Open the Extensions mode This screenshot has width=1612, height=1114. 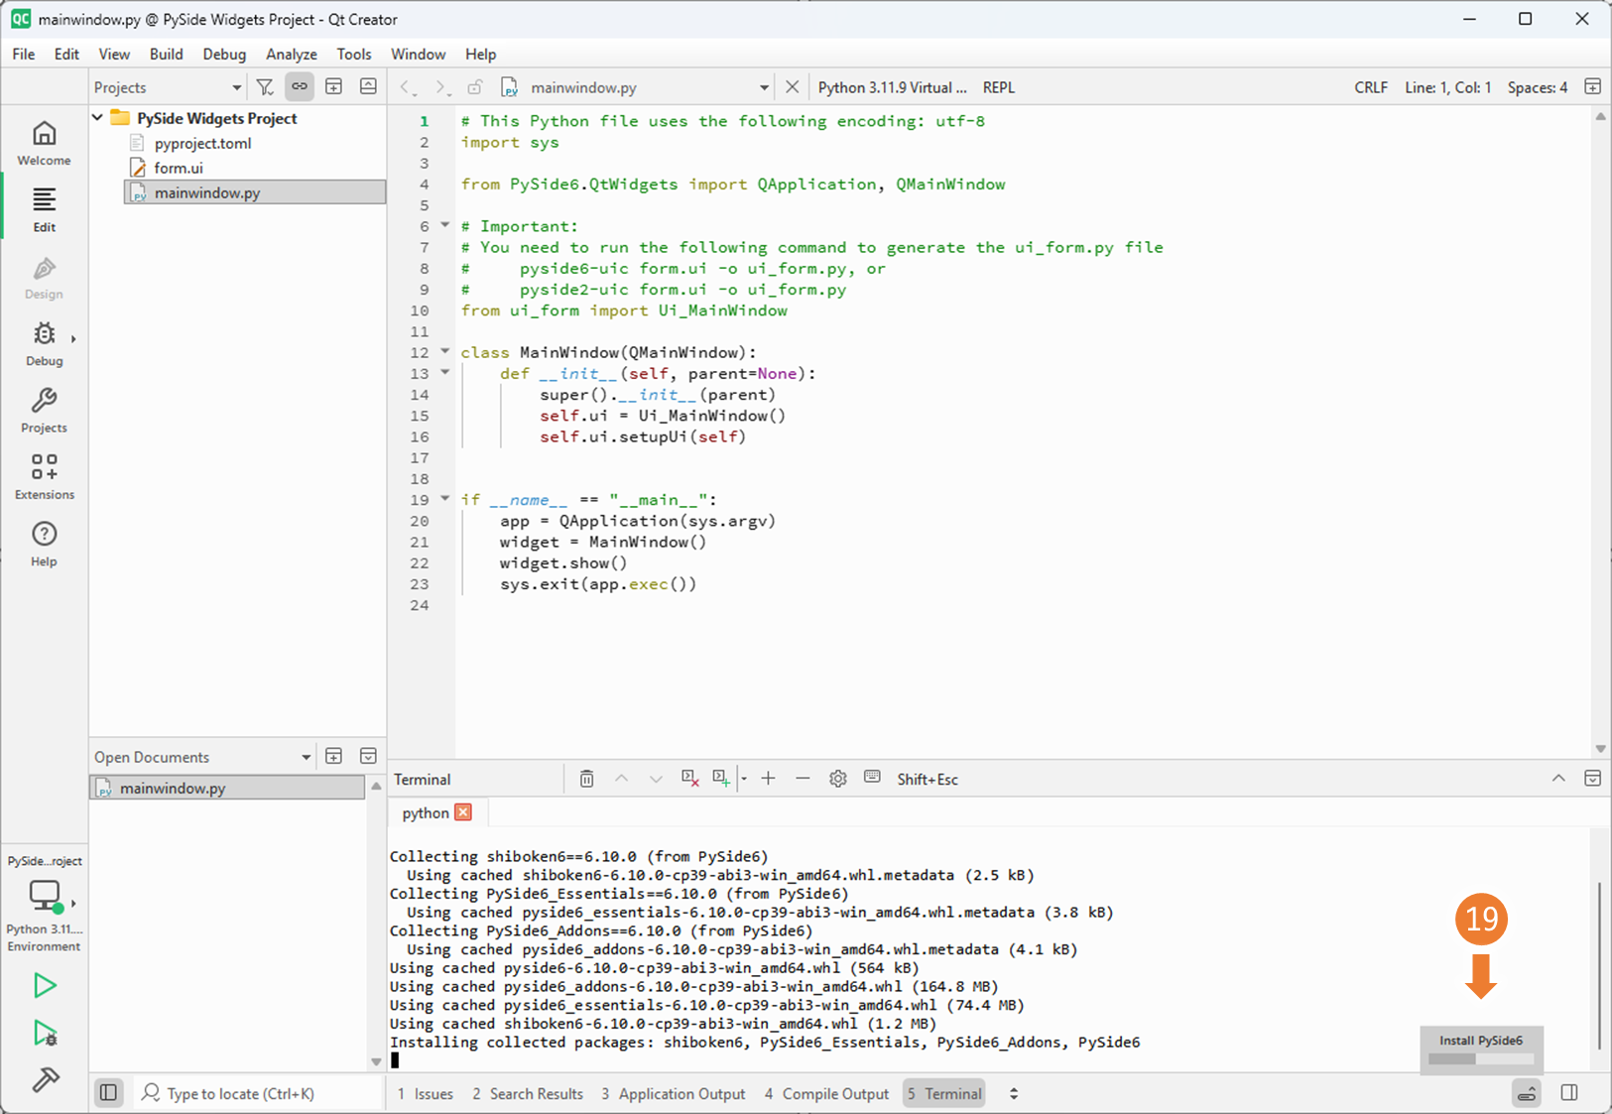[x=44, y=477]
